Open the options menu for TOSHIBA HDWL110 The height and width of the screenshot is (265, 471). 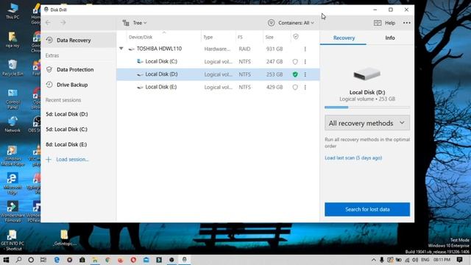click(x=305, y=49)
